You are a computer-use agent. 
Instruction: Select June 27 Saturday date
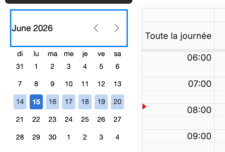click(117, 119)
